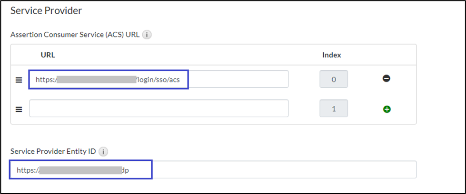Select the Index box showing 1
This screenshot has height=194, width=466.
(333, 109)
